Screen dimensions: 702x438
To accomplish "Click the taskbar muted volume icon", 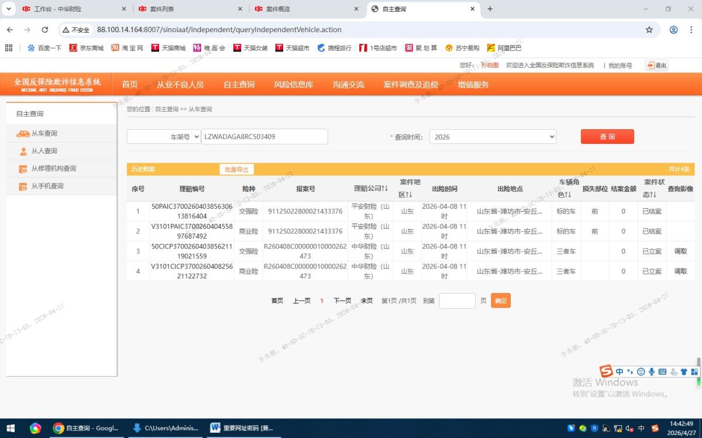I will pos(630,428).
